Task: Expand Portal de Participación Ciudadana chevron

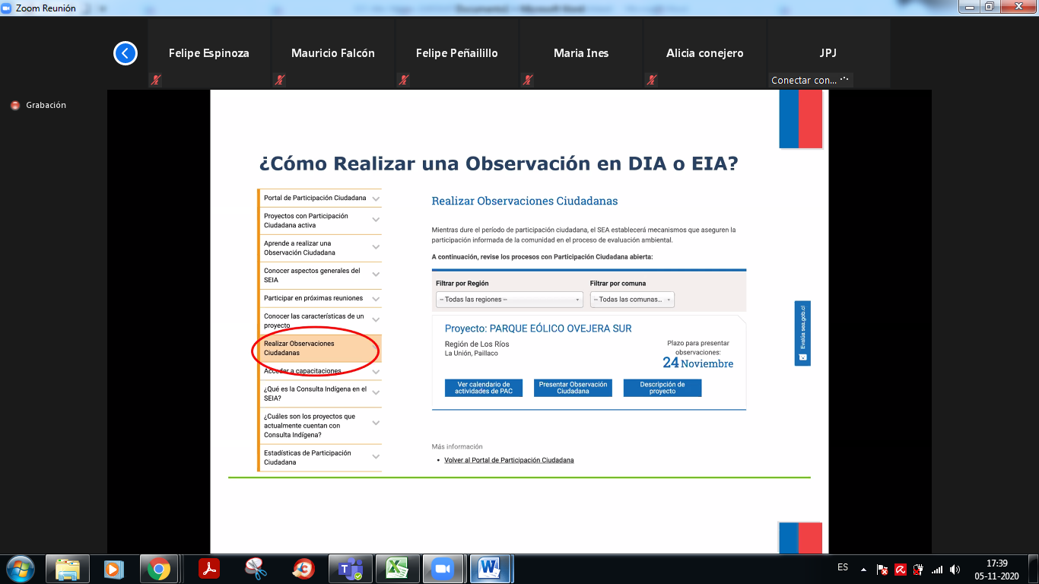Action: pos(376,198)
